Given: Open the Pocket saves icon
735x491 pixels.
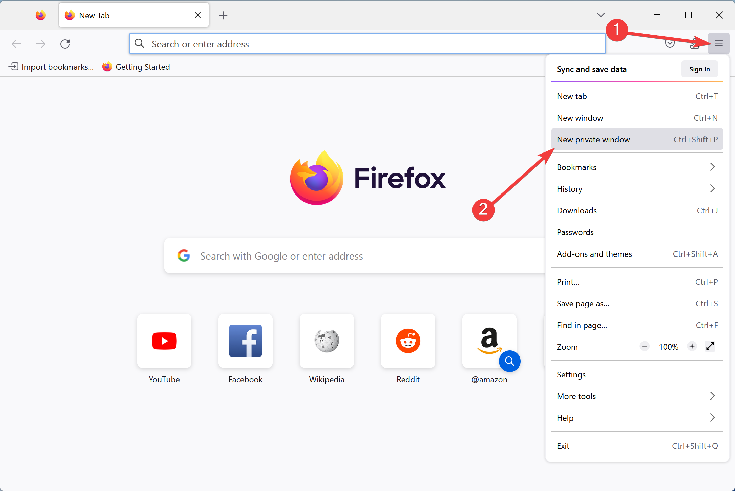Looking at the screenshot, I should pos(670,43).
